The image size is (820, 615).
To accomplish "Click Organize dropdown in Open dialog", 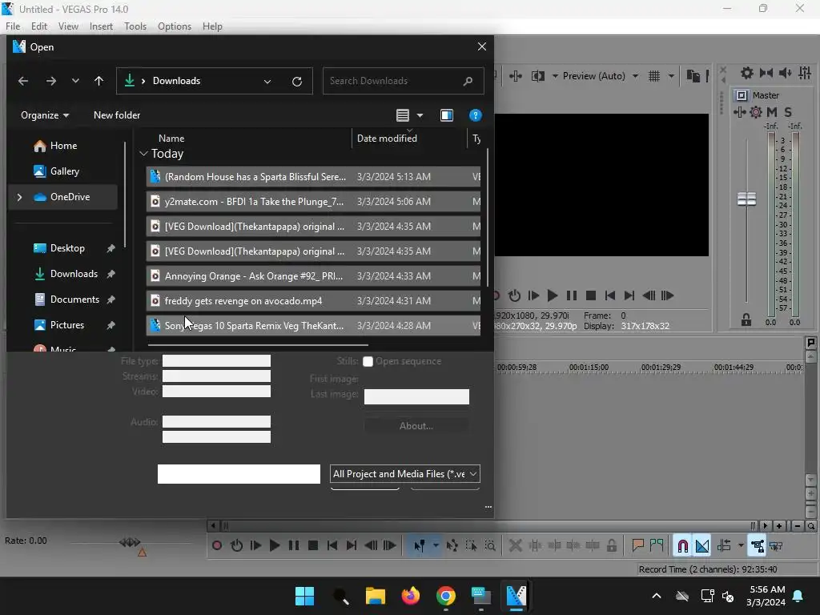I will [45, 115].
